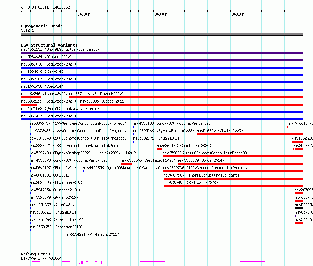Click the nsv1002058 (Coe2014) label
The width and height of the screenshot is (313, 266).
[x=42, y=86]
